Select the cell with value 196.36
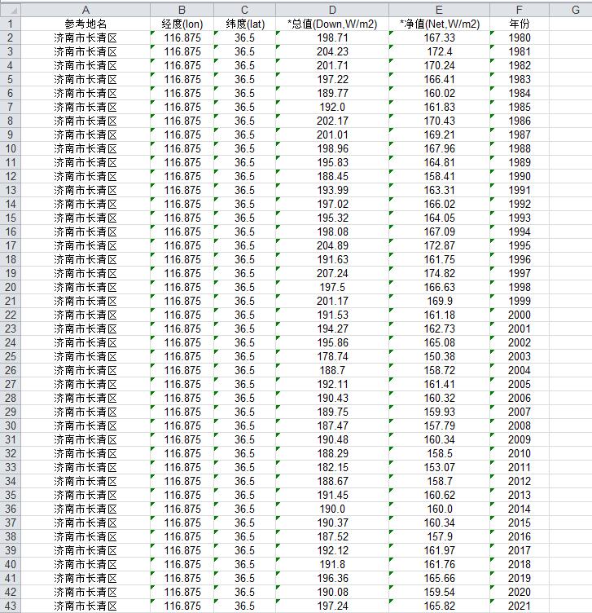The image size is (592, 613). (332, 578)
